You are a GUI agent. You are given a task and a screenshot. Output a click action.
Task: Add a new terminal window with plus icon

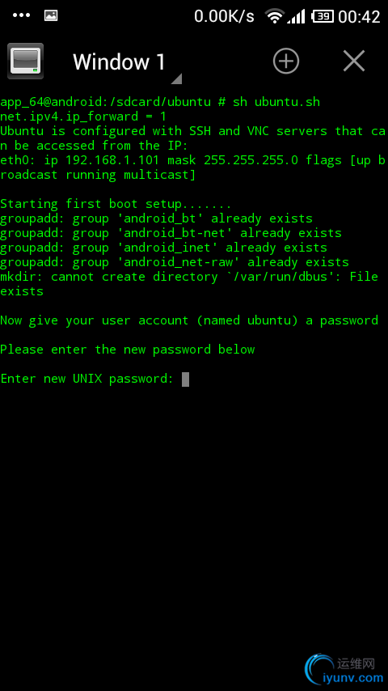[x=286, y=61]
